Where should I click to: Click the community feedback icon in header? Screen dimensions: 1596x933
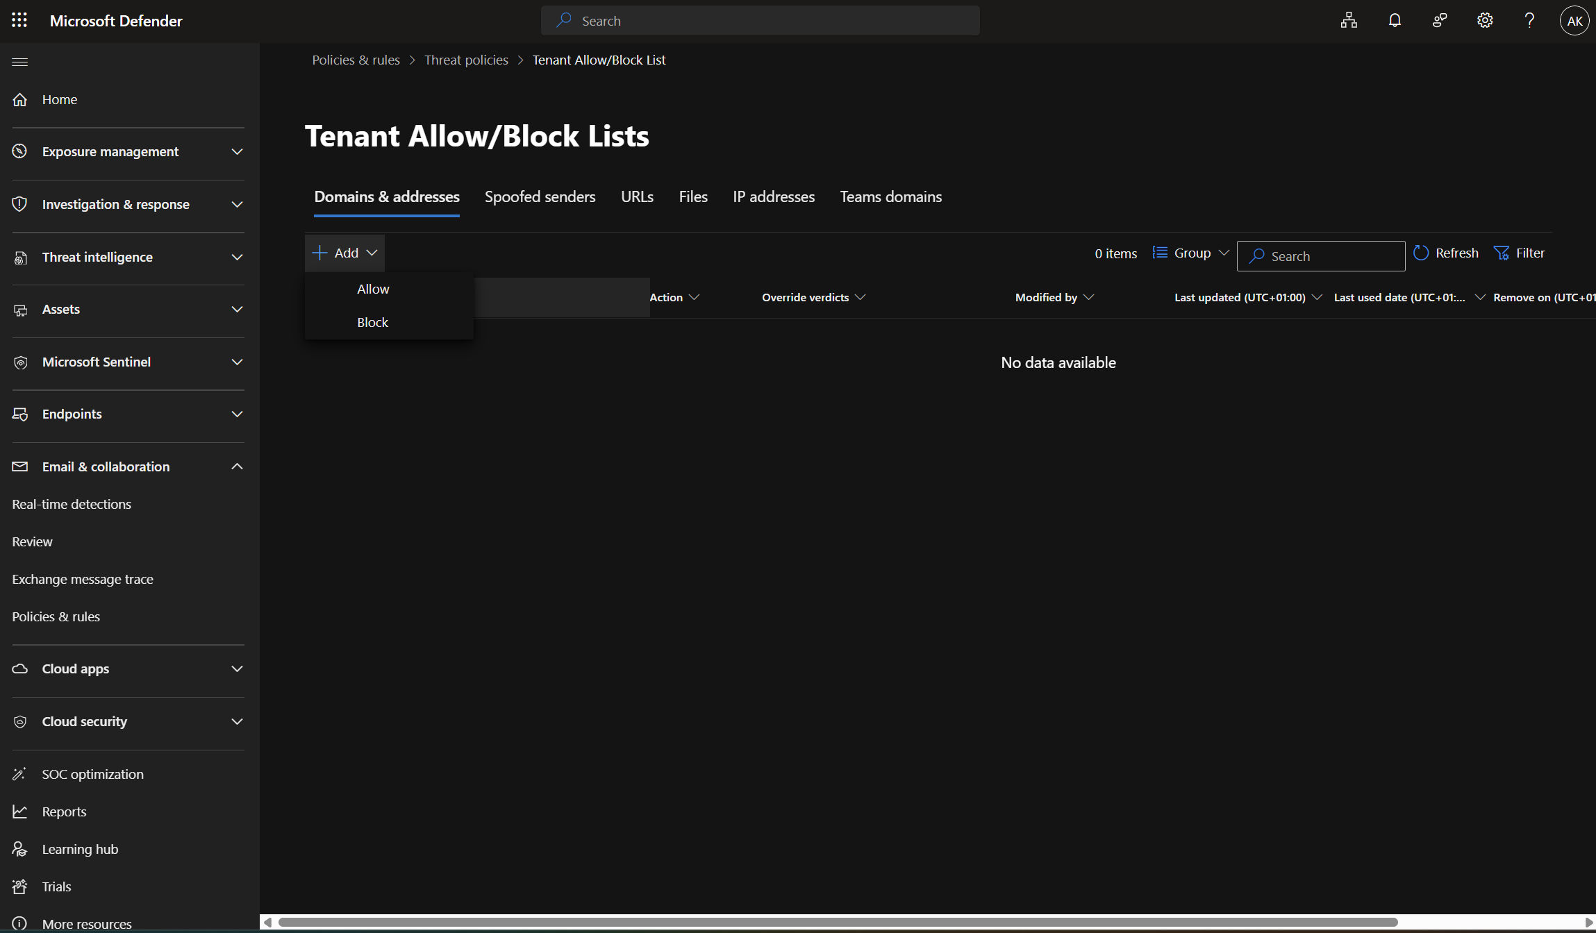pyautogui.click(x=1439, y=20)
